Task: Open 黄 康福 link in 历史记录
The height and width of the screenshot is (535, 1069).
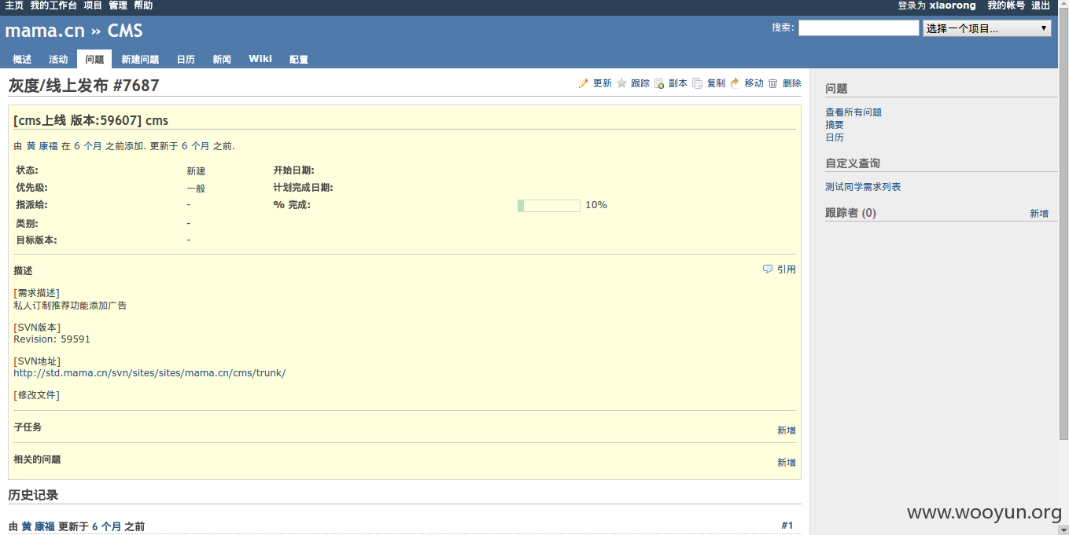Action: 39,526
